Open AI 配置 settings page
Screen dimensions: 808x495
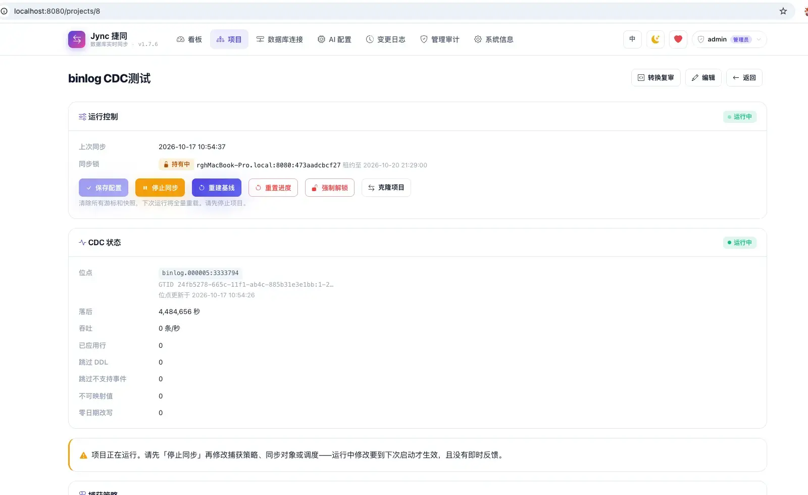334,39
